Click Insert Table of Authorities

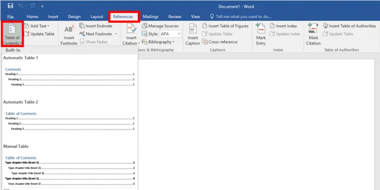[350, 26]
